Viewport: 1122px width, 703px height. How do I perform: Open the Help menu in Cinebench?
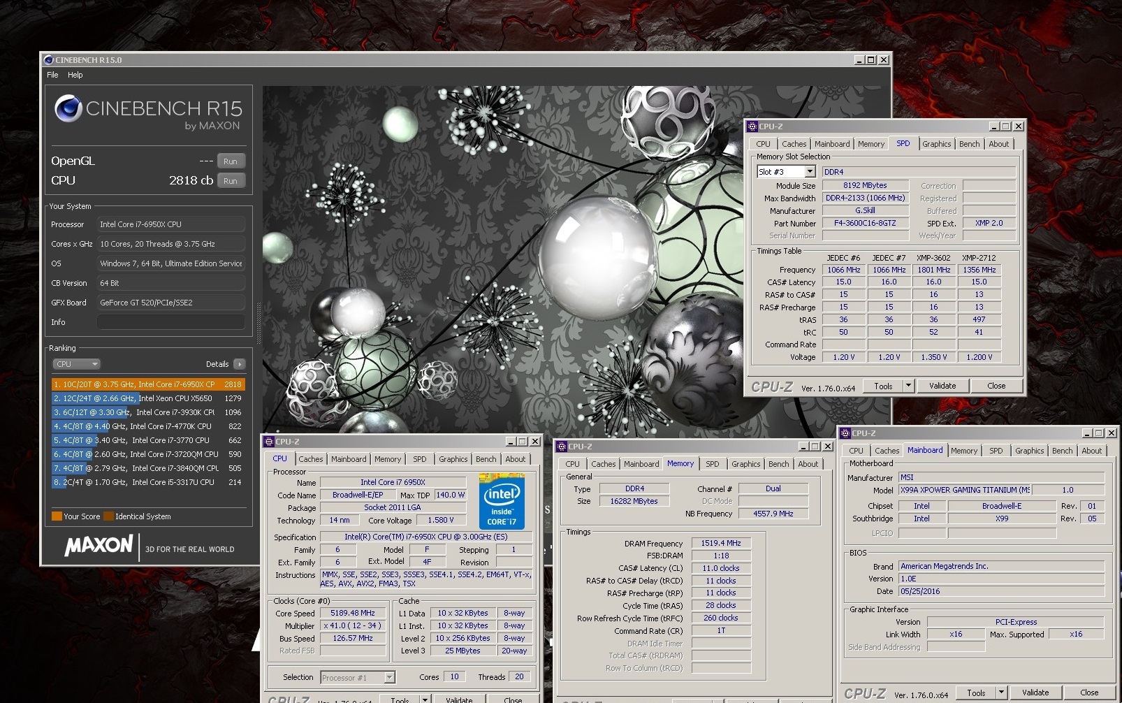(x=75, y=75)
